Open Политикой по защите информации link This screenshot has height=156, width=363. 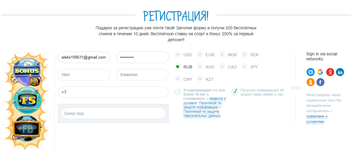pos(202,105)
